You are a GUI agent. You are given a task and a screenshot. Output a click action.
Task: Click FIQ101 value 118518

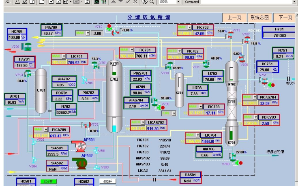(x=165, y=140)
